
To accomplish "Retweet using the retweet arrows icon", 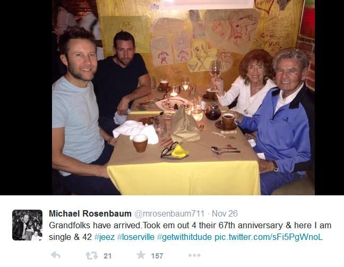I will click(x=92, y=256).
